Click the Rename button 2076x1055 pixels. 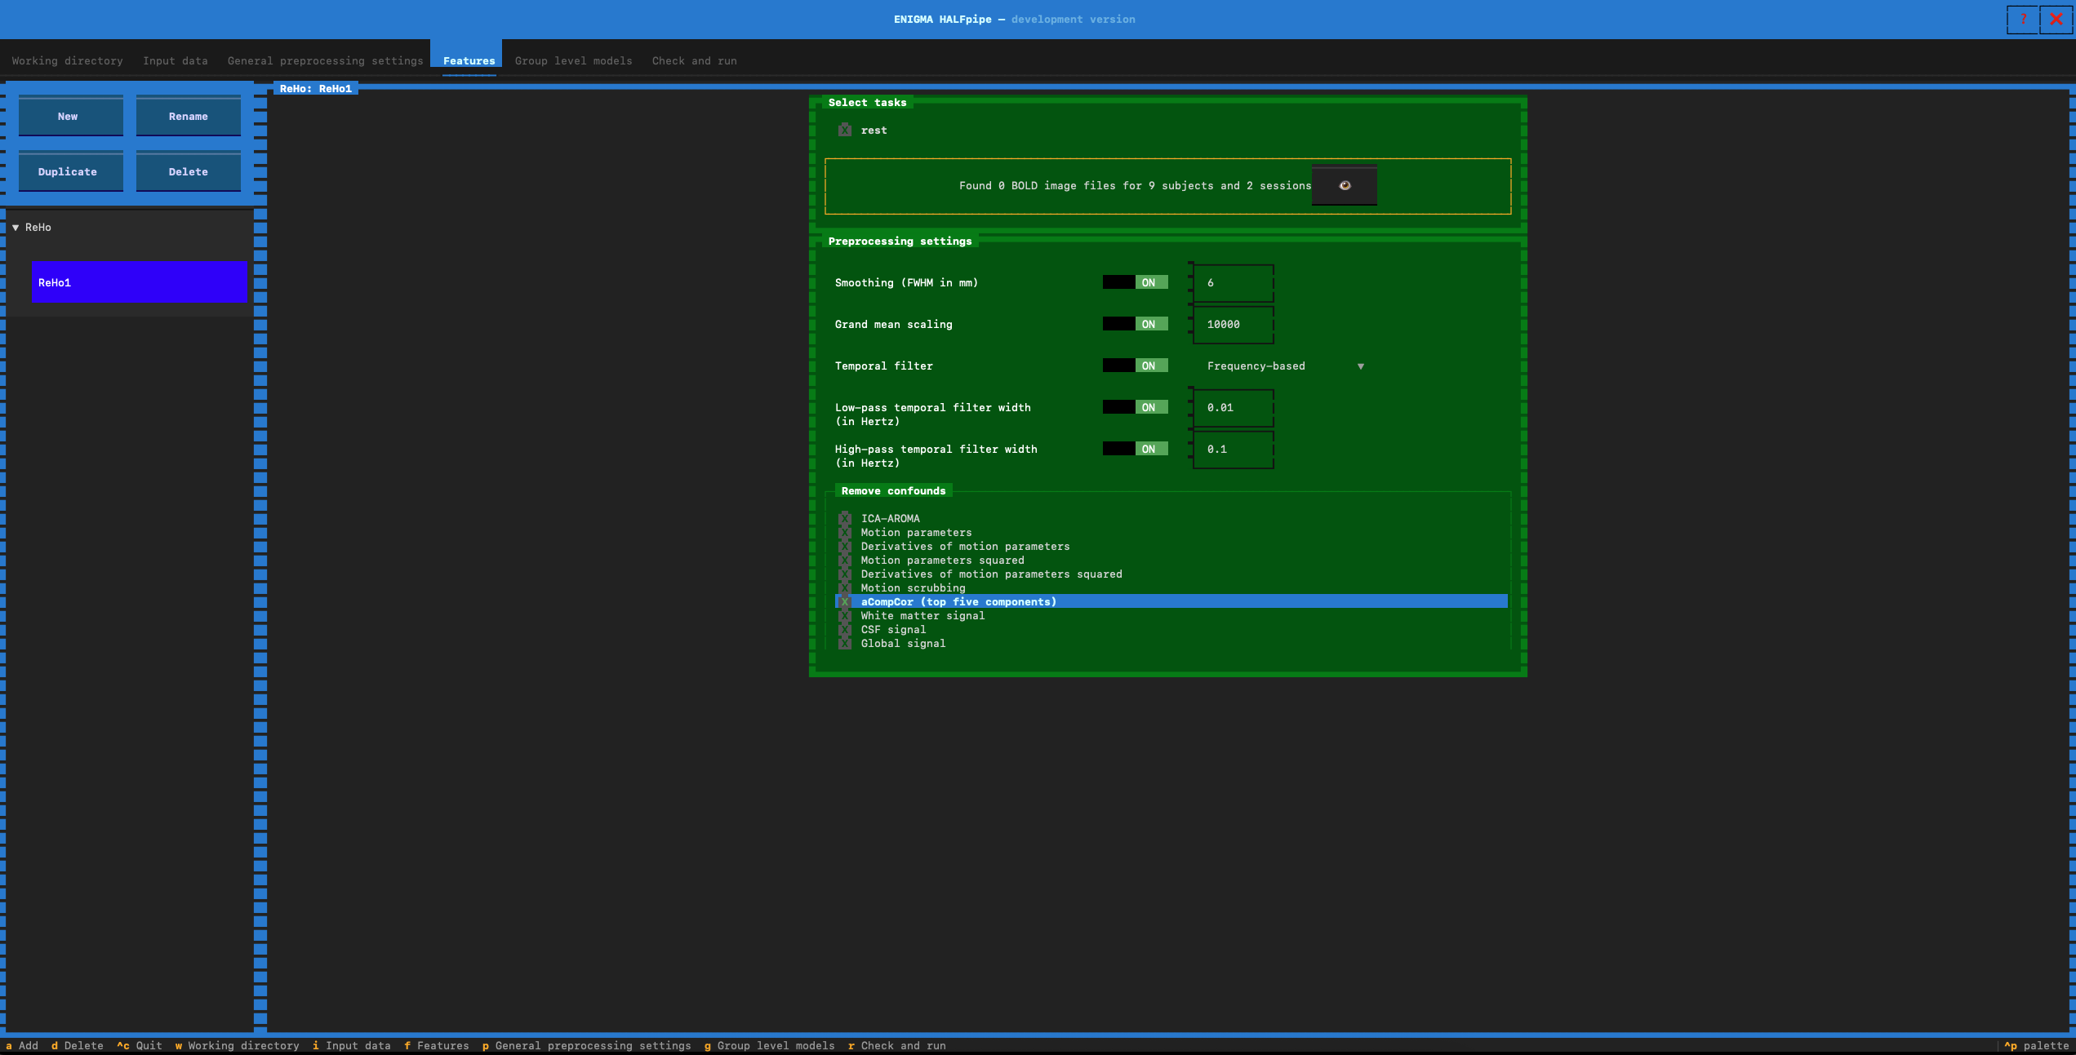click(189, 116)
